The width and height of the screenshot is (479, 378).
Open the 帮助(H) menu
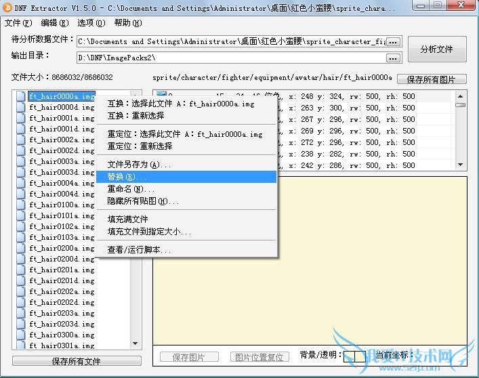click(128, 23)
